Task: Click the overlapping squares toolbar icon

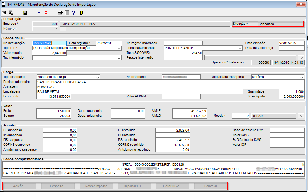Action: click(11, 13)
